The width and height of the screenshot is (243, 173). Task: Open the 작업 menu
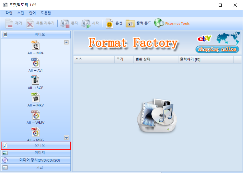(x=9, y=13)
